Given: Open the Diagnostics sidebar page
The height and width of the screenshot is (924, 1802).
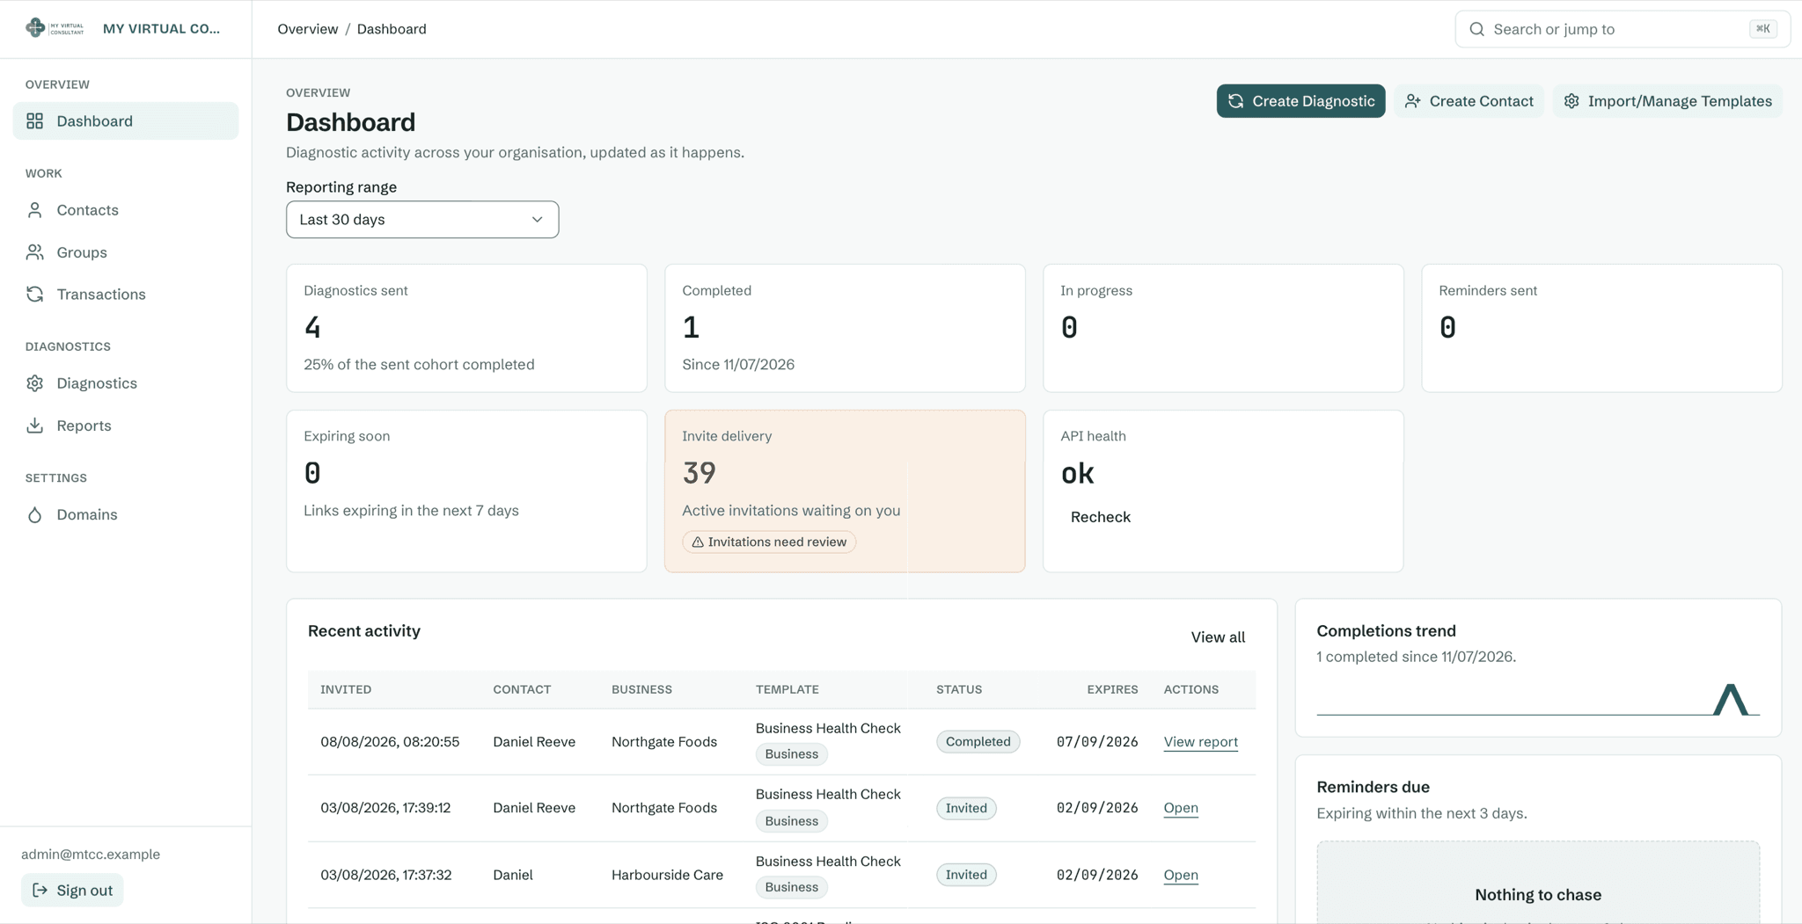Looking at the screenshot, I should 126,383.
